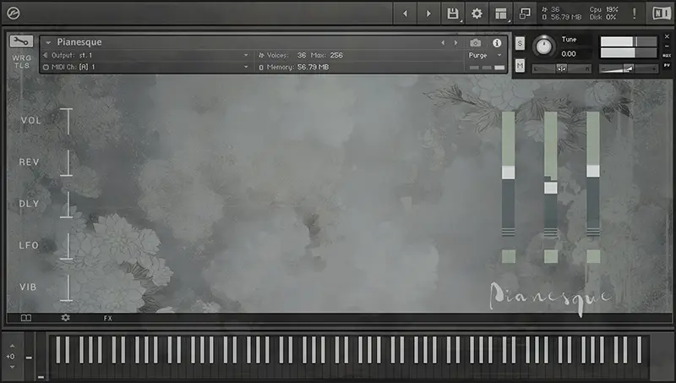The height and width of the screenshot is (383, 676).
Task: Click middle vertical slider handle on right
Action: coord(551,188)
